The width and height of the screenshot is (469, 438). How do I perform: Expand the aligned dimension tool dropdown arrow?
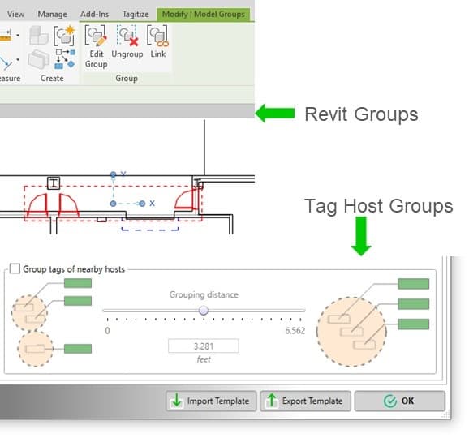[18, 35]
